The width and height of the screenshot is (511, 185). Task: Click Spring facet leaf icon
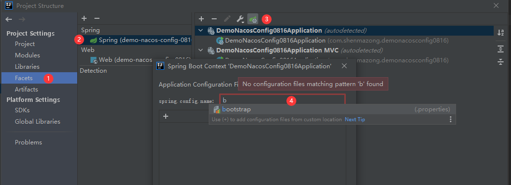pos(93,40)
